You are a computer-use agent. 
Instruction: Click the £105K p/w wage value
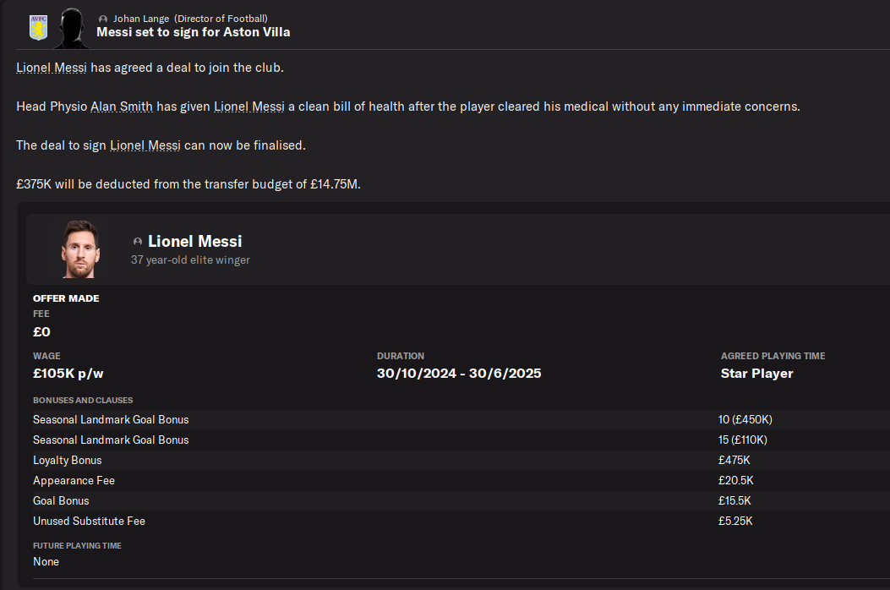68,374
